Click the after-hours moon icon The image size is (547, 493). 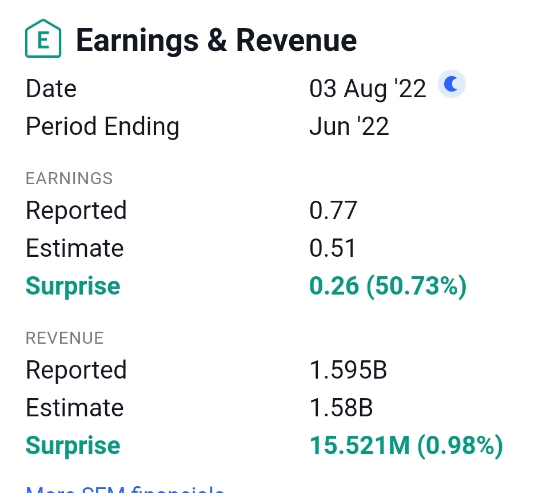pyautogui.click(x=452, y=85)
